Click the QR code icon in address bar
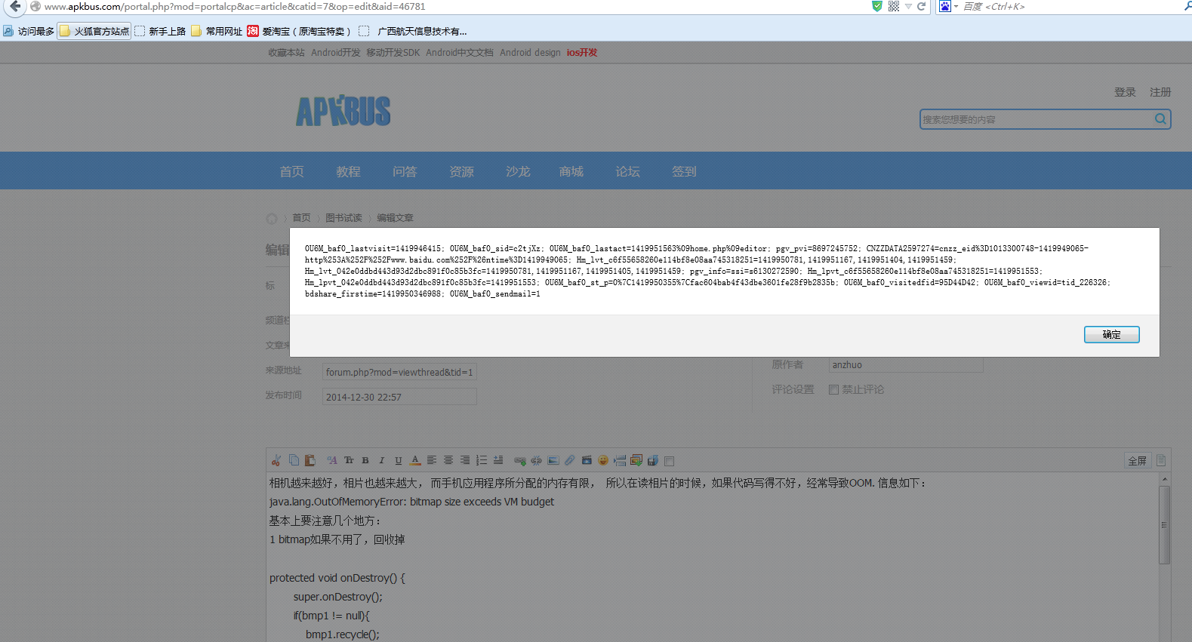This screenshot has height=642, width=1192. 894,6
